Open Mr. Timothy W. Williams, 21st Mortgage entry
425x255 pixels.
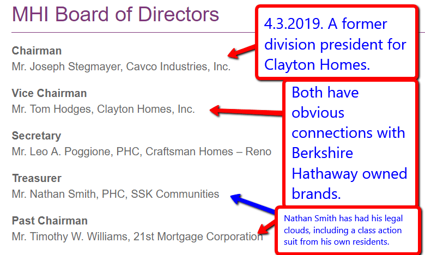(137, 236)
